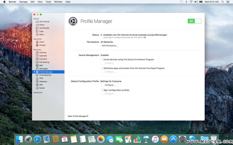Click the Wed 9:41 AM clock
The width and height of the screenshot is (233, 145).
[212, 2]
